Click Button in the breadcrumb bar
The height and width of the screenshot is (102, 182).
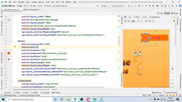tap(55, 90)
